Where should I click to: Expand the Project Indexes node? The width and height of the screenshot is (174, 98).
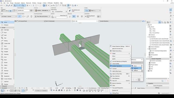coord(148,65)
